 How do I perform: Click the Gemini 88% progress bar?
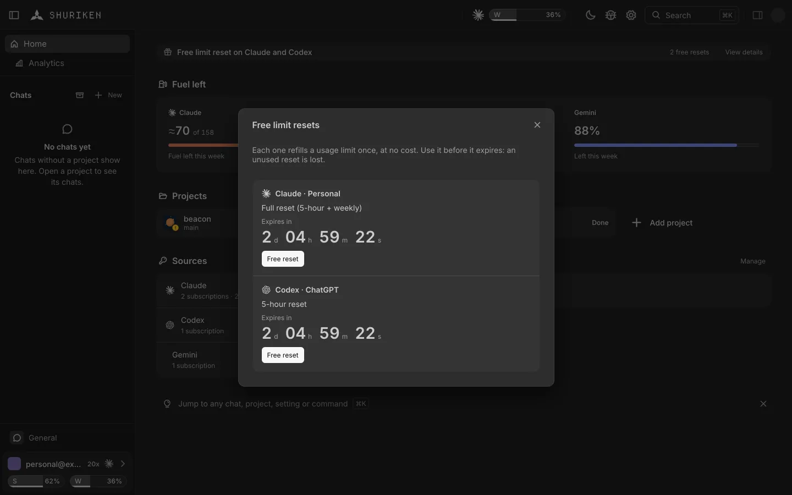(x=667, y=145)
